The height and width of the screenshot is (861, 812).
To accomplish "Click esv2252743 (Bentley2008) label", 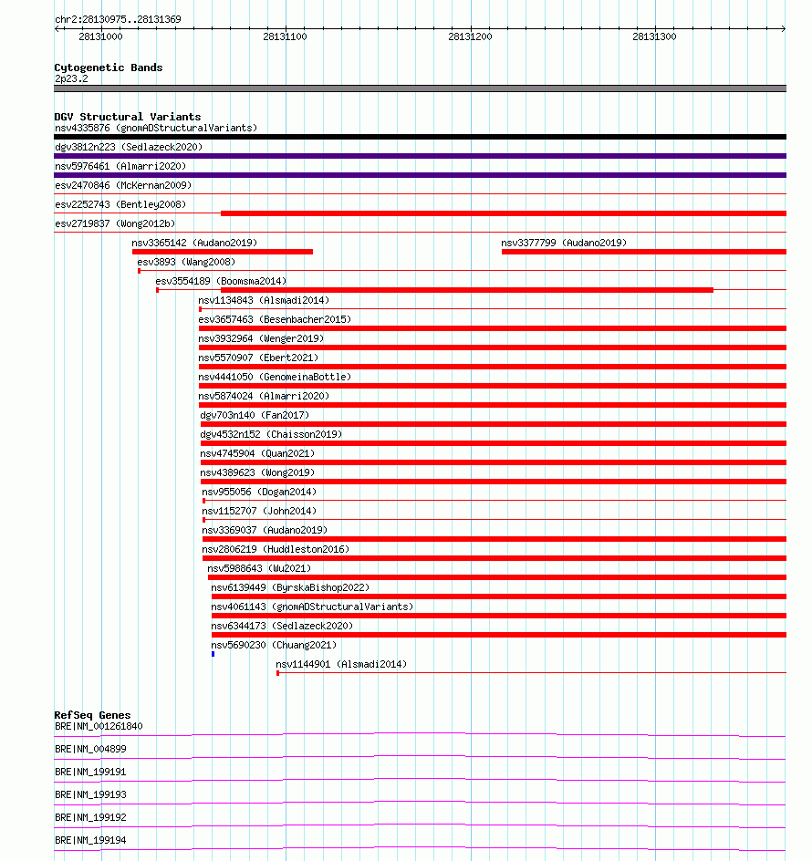I will [x=120, y=205].
